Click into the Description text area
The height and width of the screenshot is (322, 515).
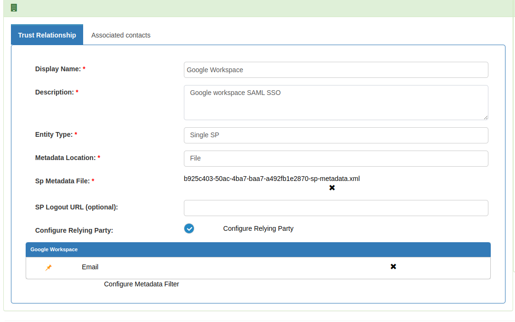pyautogui.click(x=335, y=102)
